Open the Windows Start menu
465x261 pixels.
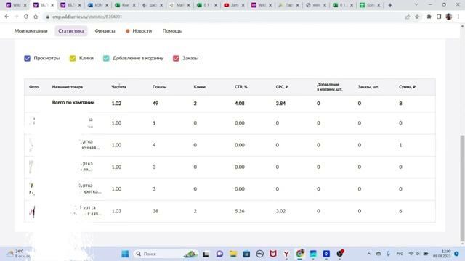click(x=125, y=254)
